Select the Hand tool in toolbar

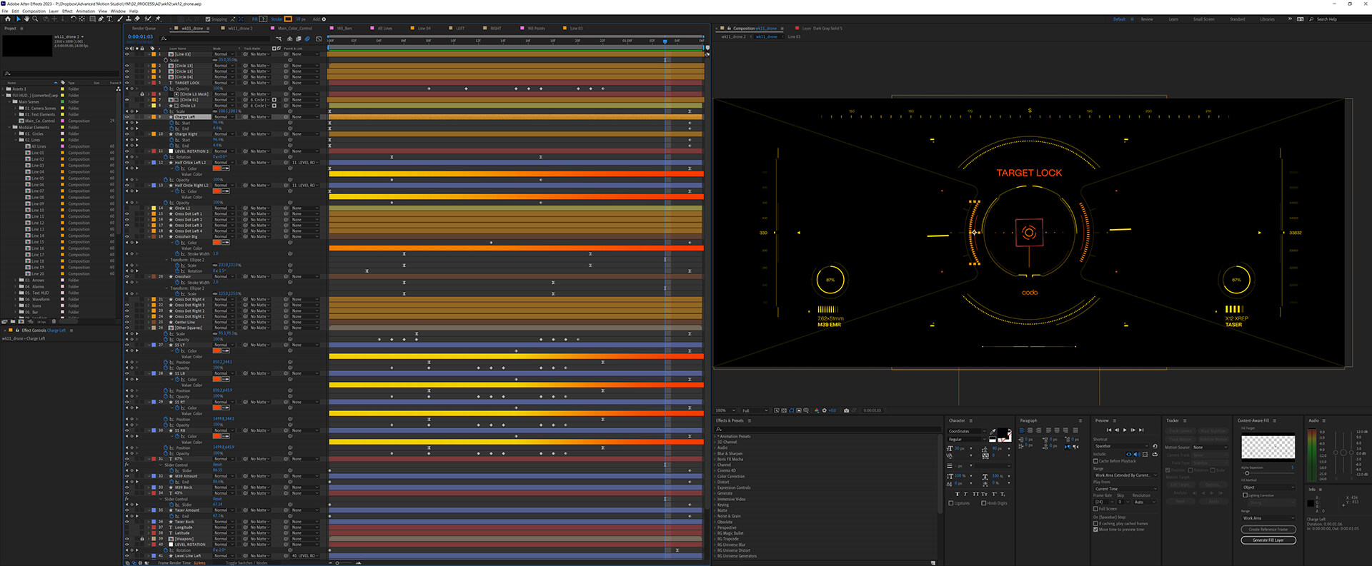click(26, 19)
